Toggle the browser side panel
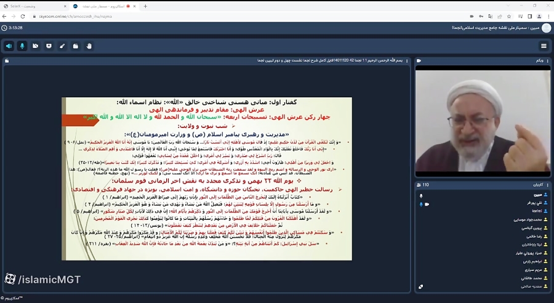Screen dimensions: 554x303 tap(529, 16)
